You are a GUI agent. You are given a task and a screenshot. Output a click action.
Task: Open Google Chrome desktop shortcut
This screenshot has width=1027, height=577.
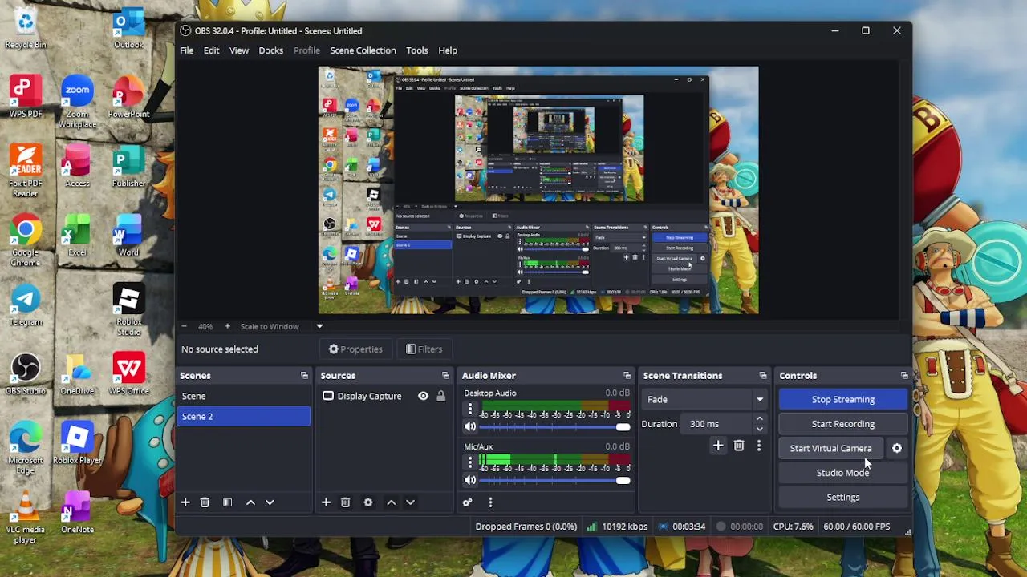click(x=26, y=240)
